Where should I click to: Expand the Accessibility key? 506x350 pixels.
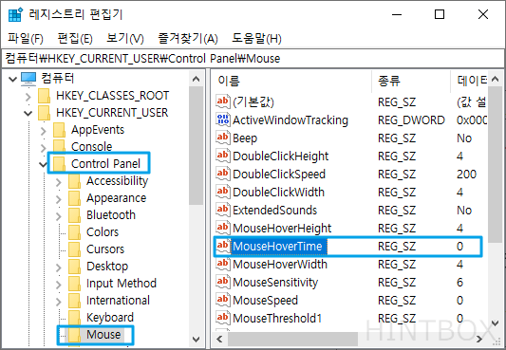[x=59, y=182]
